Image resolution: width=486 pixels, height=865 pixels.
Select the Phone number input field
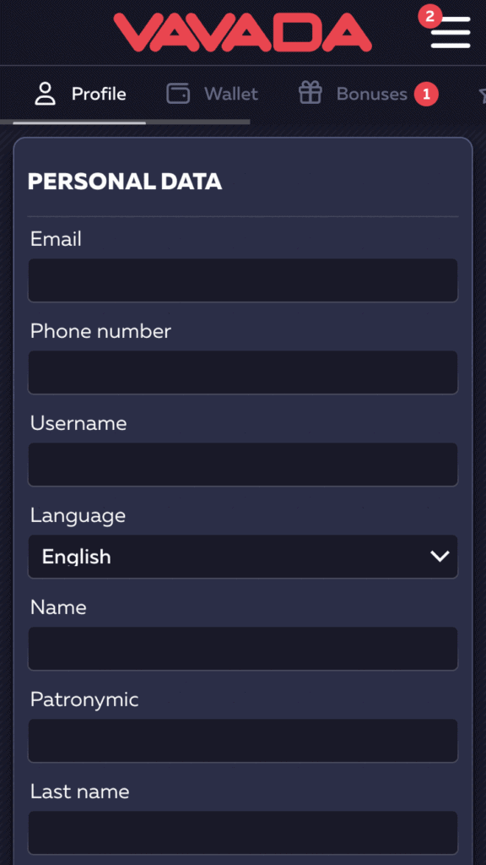[243, 373]
